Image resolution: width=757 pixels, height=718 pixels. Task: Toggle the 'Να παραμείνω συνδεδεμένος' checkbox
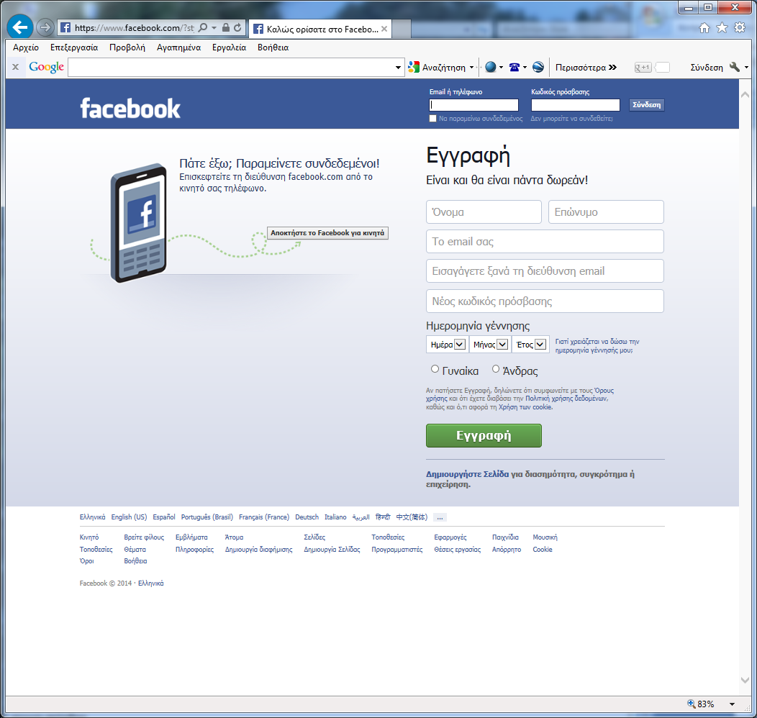(x=432, y=118)
